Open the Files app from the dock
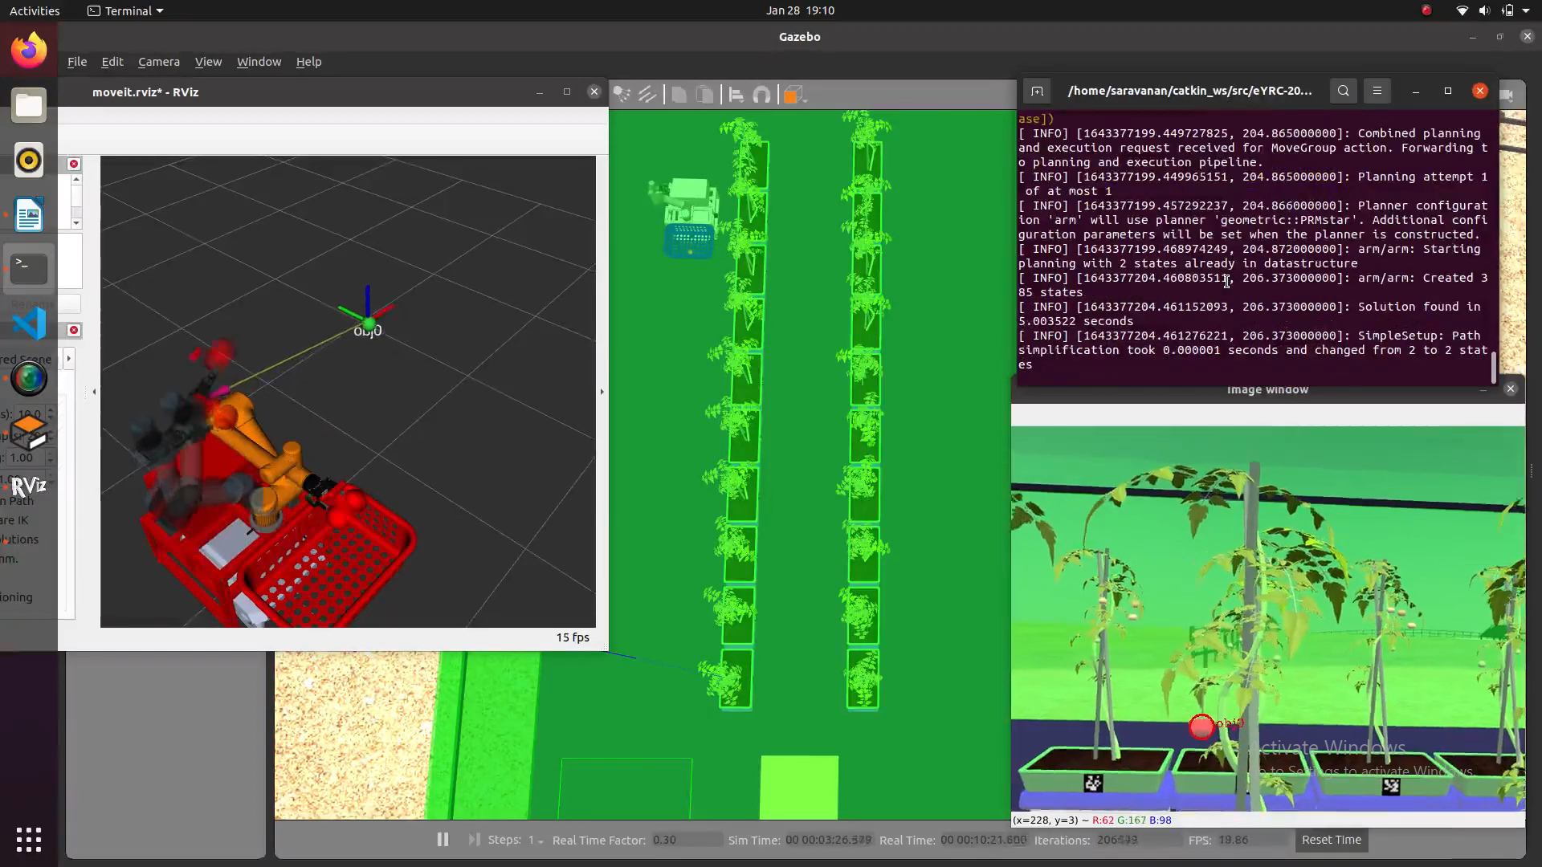The height and width of the screenshot is (867, 1542). tap(29, 105)
